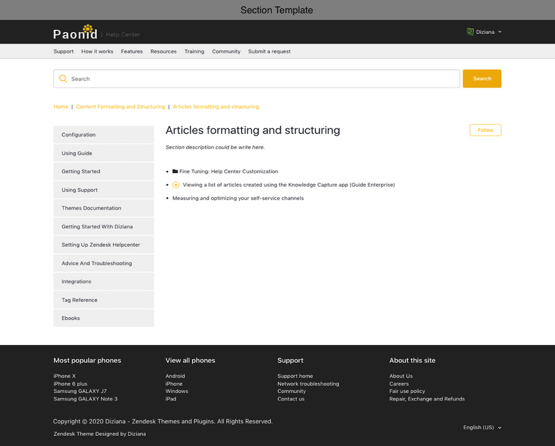Click Submit a request
This screenshot has width=555, height=446.
(x=269, y=51)
